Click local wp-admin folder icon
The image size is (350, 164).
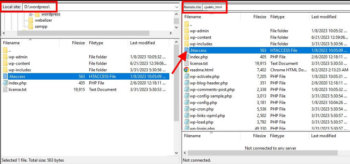pos(5,57)
